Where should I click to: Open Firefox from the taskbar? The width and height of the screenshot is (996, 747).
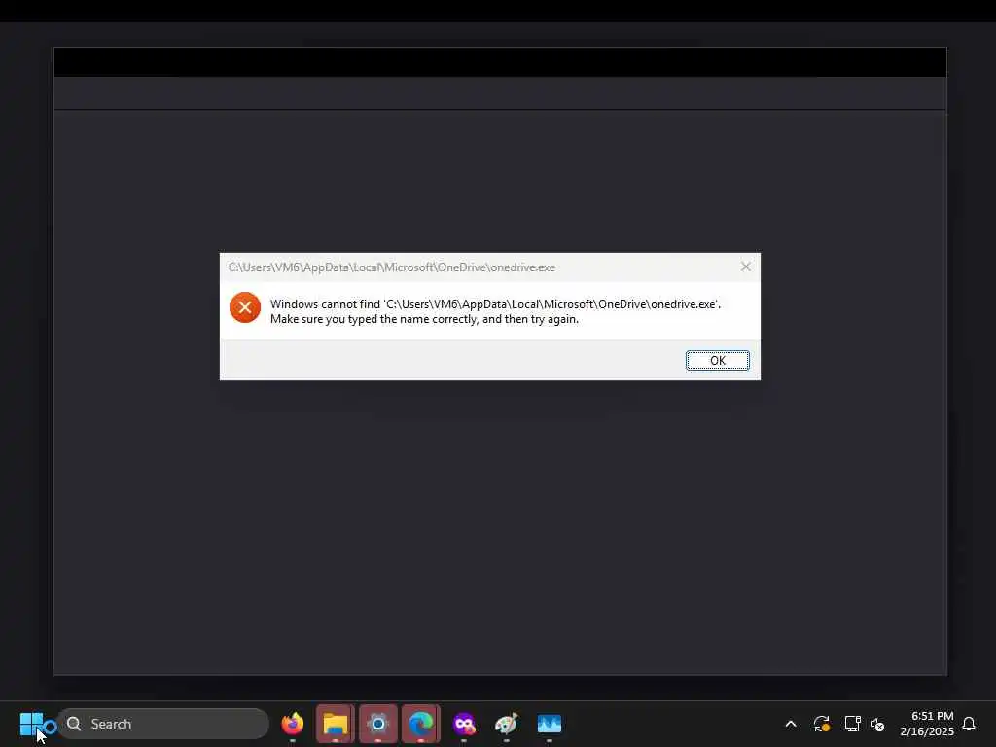(x=292, y=724)
